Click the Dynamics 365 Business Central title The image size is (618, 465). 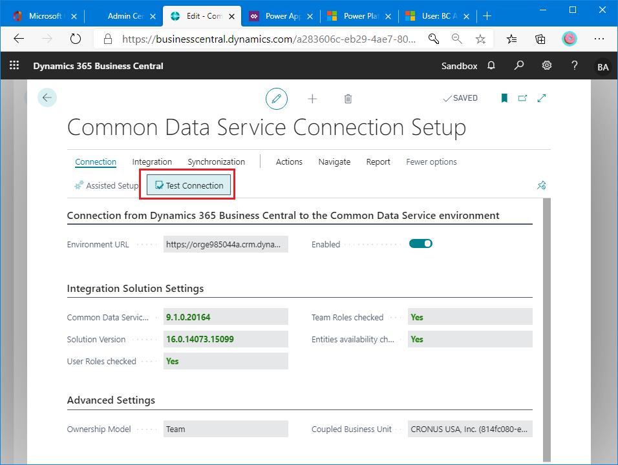[x=98, y=66]
